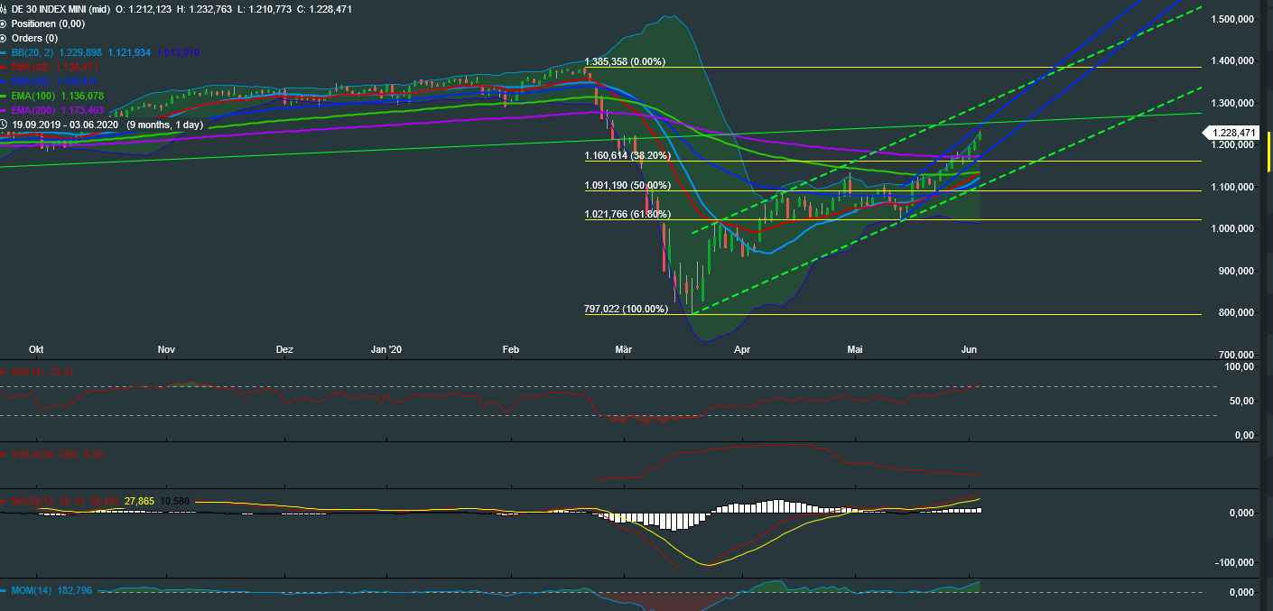Viewport: 1273px width, 611px height.
Task: Open the EMA(200) indicator label
Action: (x=34, y=110)
